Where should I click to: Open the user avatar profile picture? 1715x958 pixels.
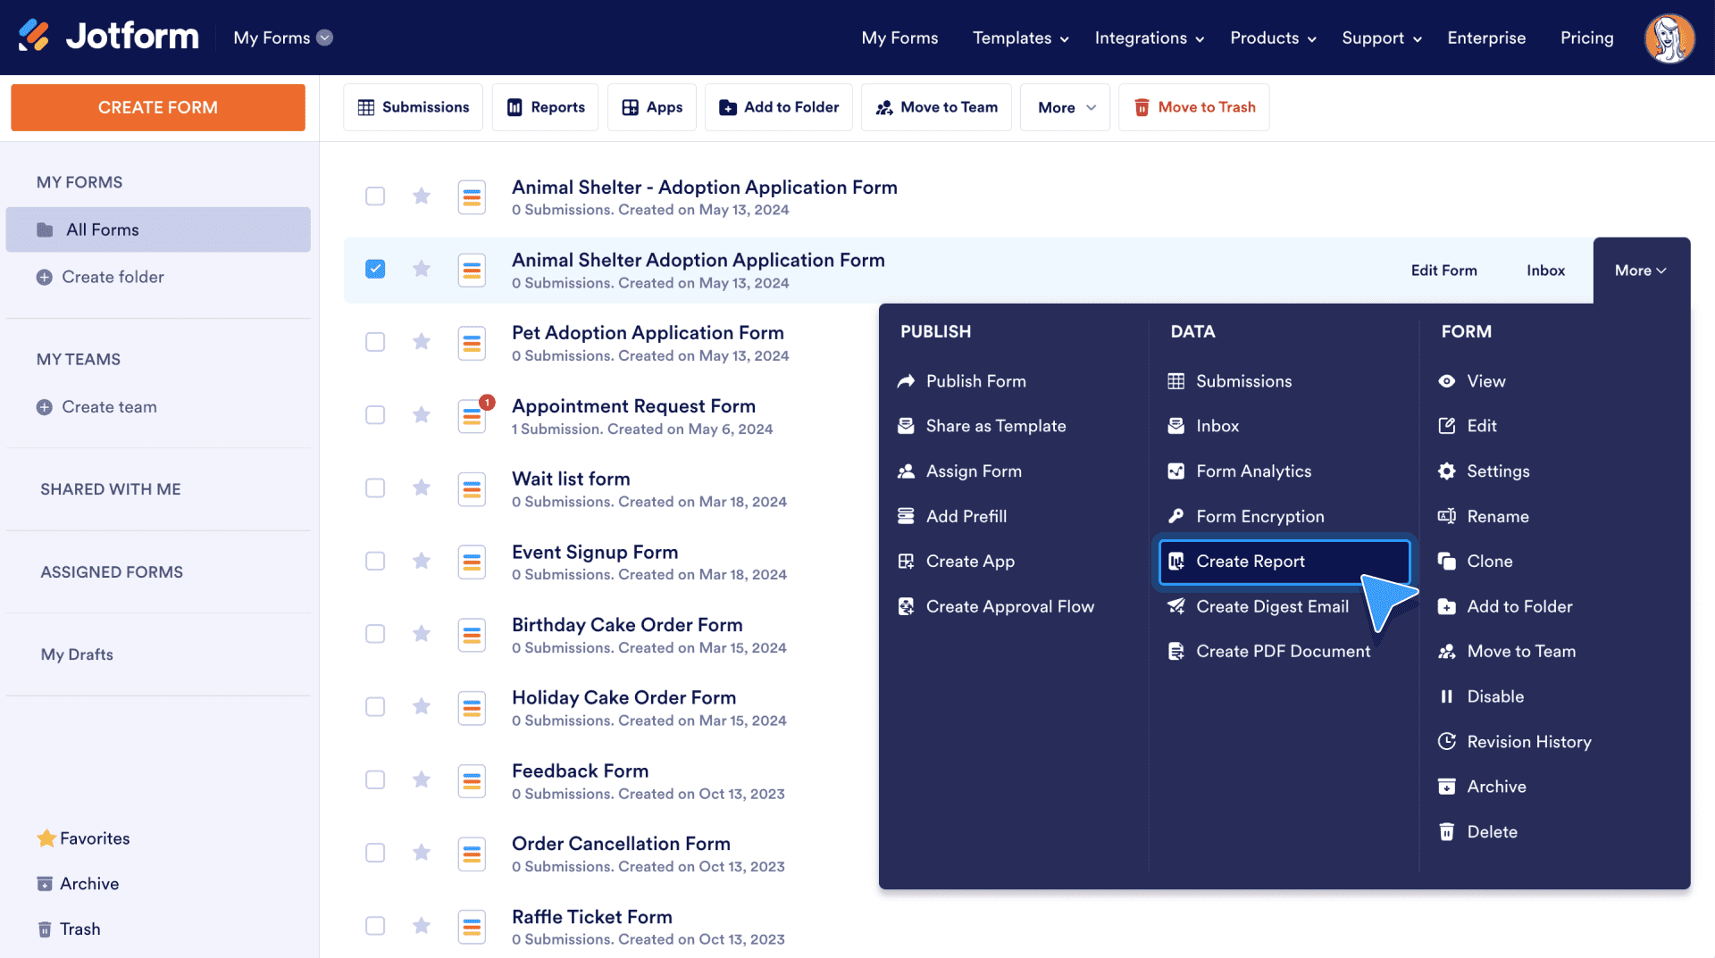click(1669, 37)
